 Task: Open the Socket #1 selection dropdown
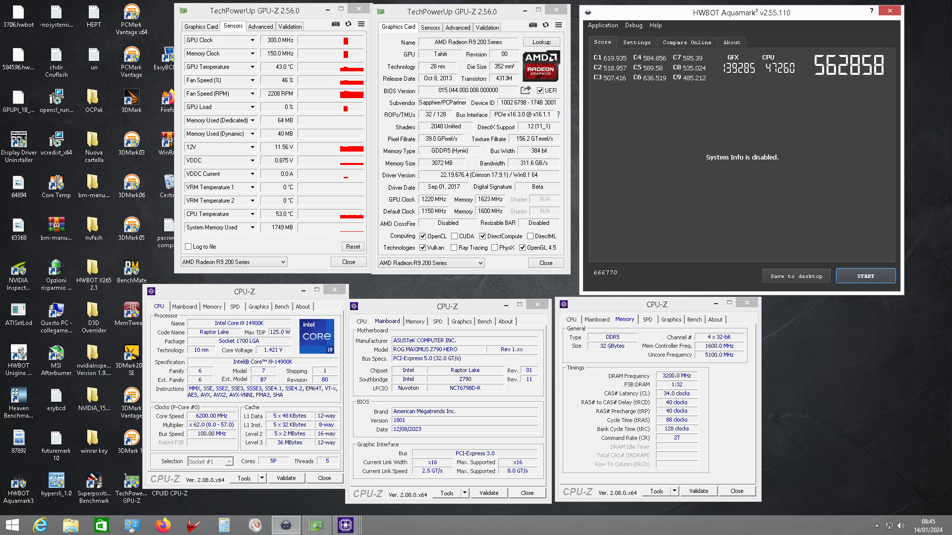point(210,461)
